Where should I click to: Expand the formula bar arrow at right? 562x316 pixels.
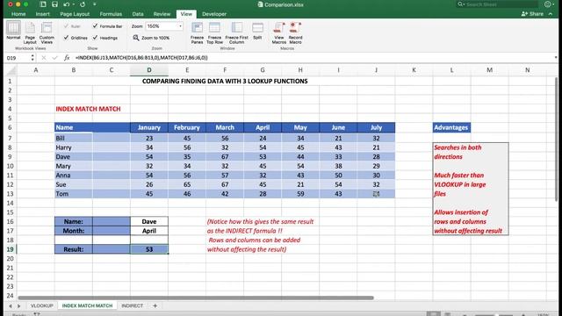pos(556,58)
